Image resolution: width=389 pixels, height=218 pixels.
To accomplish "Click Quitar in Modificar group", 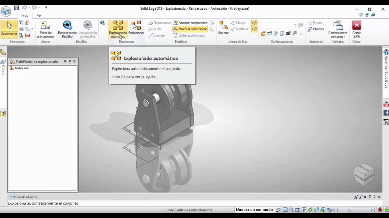I will point(155,29).
